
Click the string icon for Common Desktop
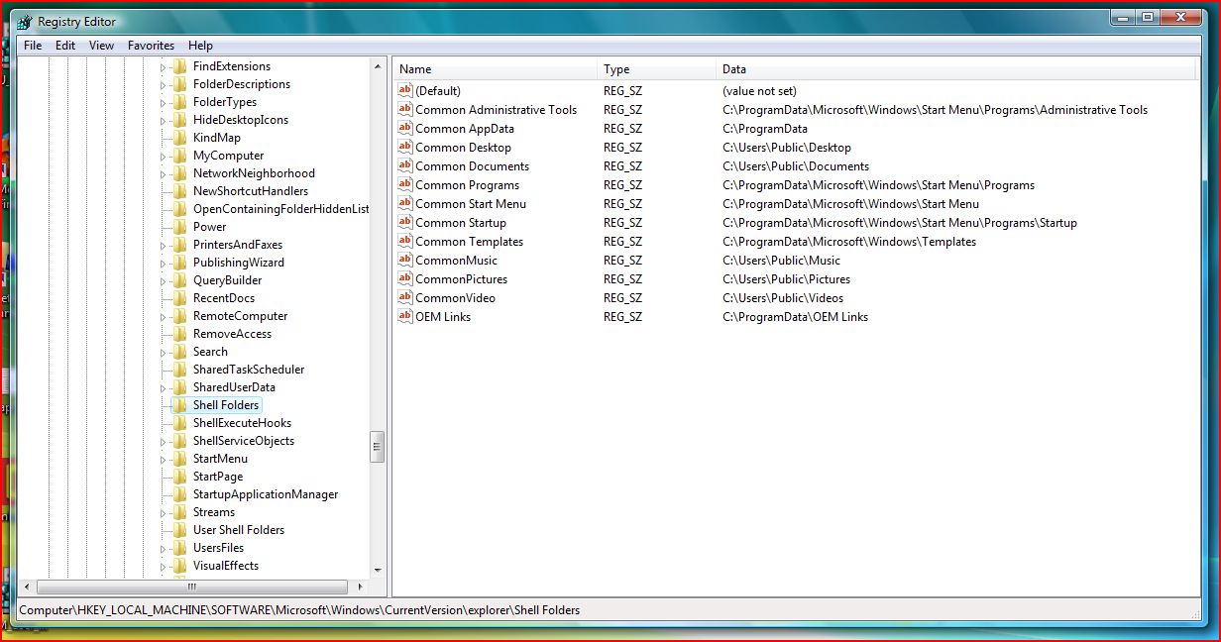tap(405, 147)
